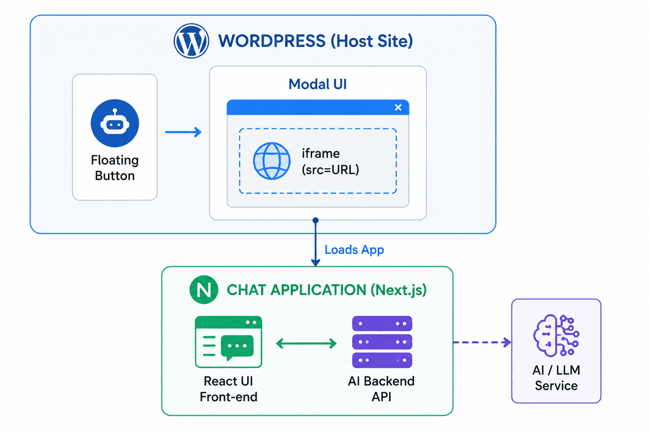649x432 pixels.
Task: Click the "AI / LLM Service" label
Action: tap(556, 378)
